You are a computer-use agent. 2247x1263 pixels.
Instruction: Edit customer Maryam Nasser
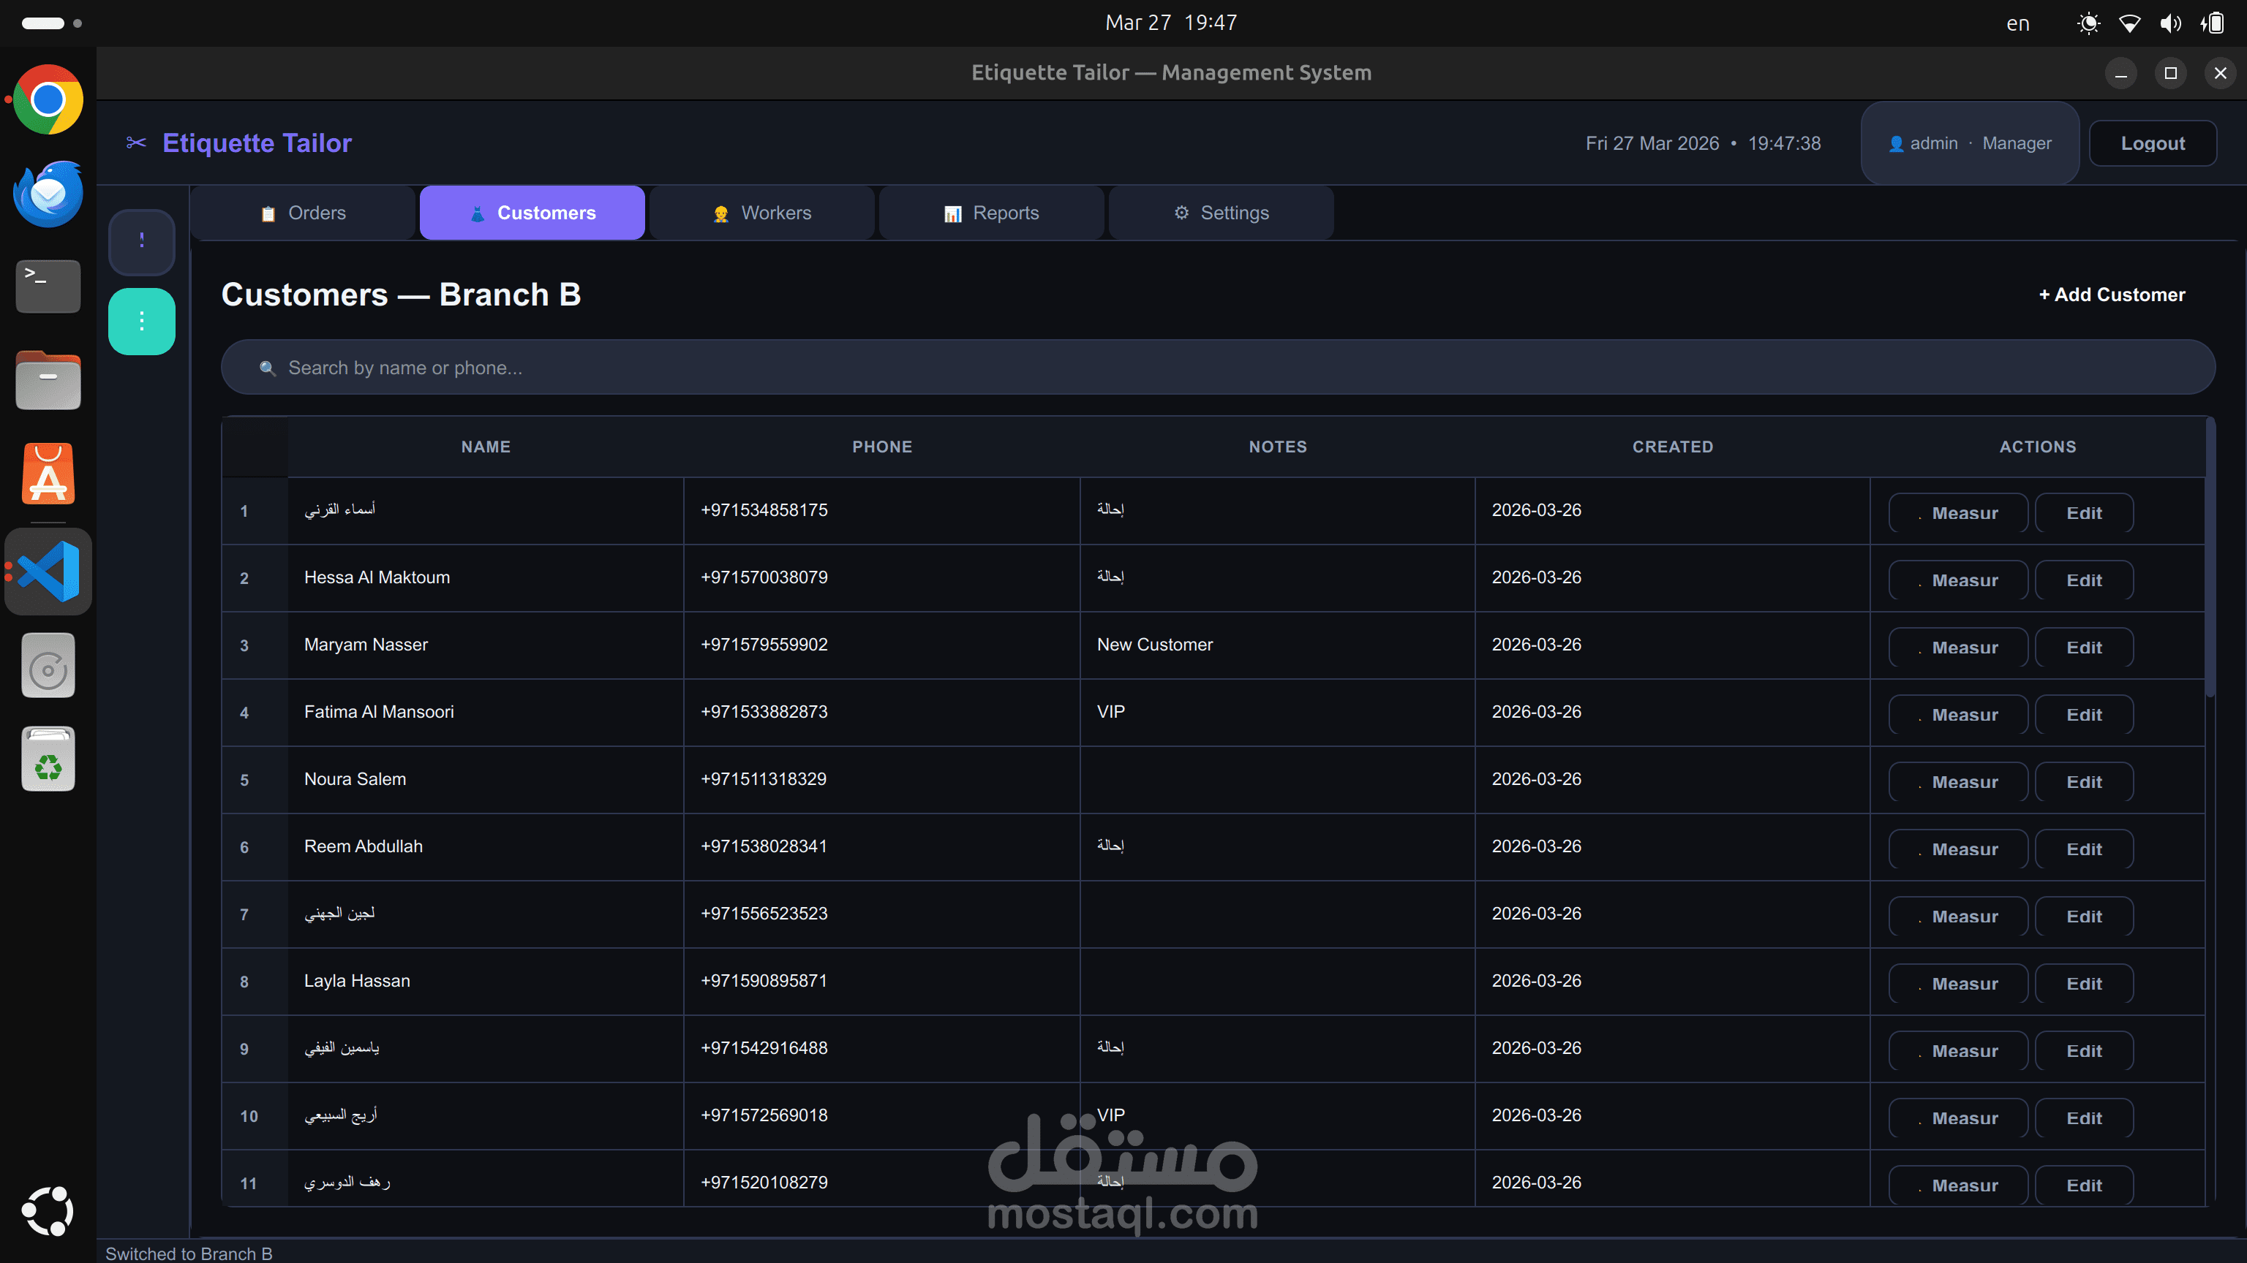click(2083, 648)
